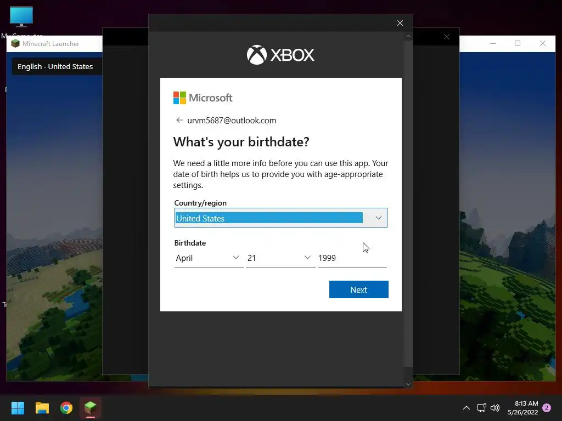Click the network icon in the system tray
The height and width of the screenshot is (421, 562).
(482, 408)
